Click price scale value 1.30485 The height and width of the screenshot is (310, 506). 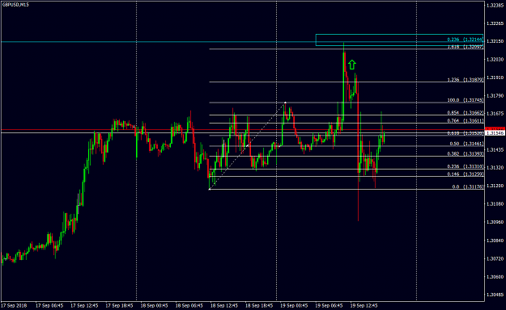click(x=495, y=295)
